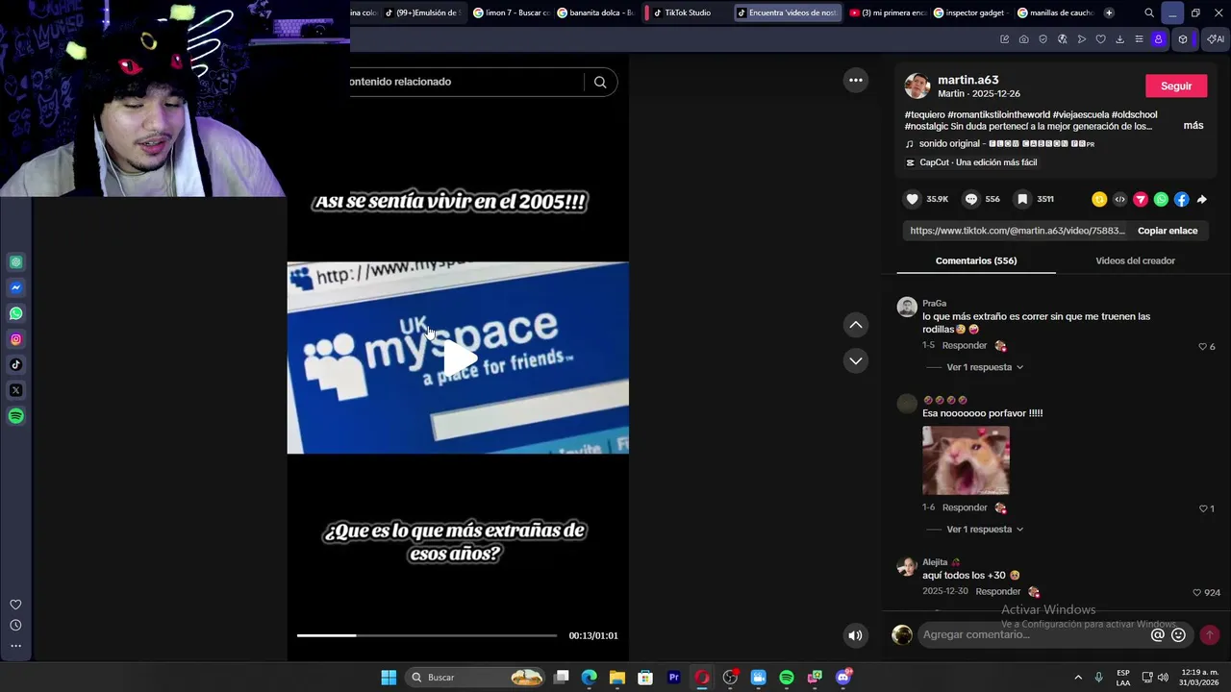Click the red post comment arrow button
The image size is (1231, 692).
[1210, 634]
